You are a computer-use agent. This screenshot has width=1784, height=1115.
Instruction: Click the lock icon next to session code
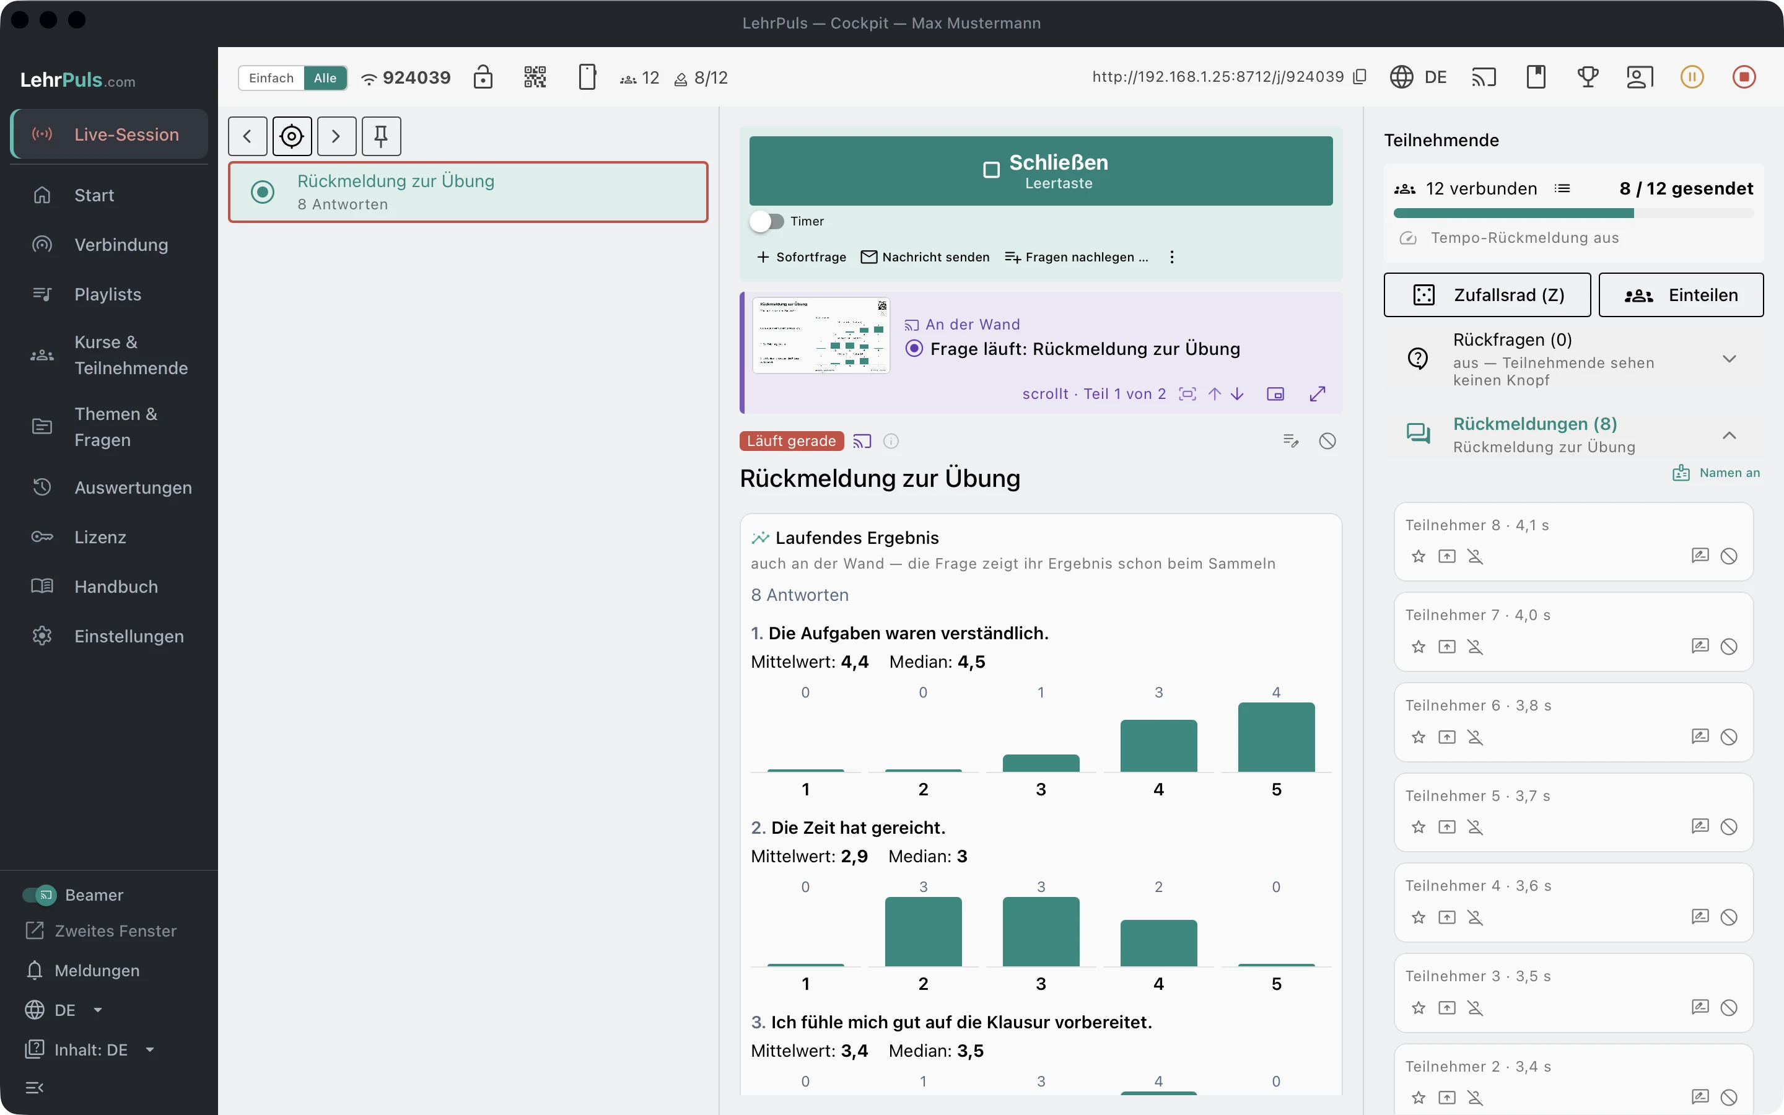point(483,77)
